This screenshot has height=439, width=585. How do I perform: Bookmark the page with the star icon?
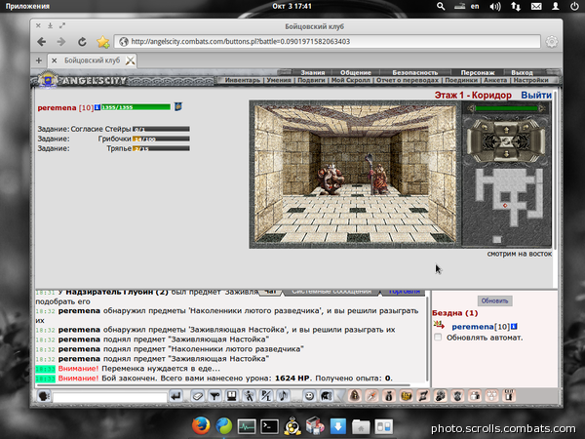pos(103,41)
